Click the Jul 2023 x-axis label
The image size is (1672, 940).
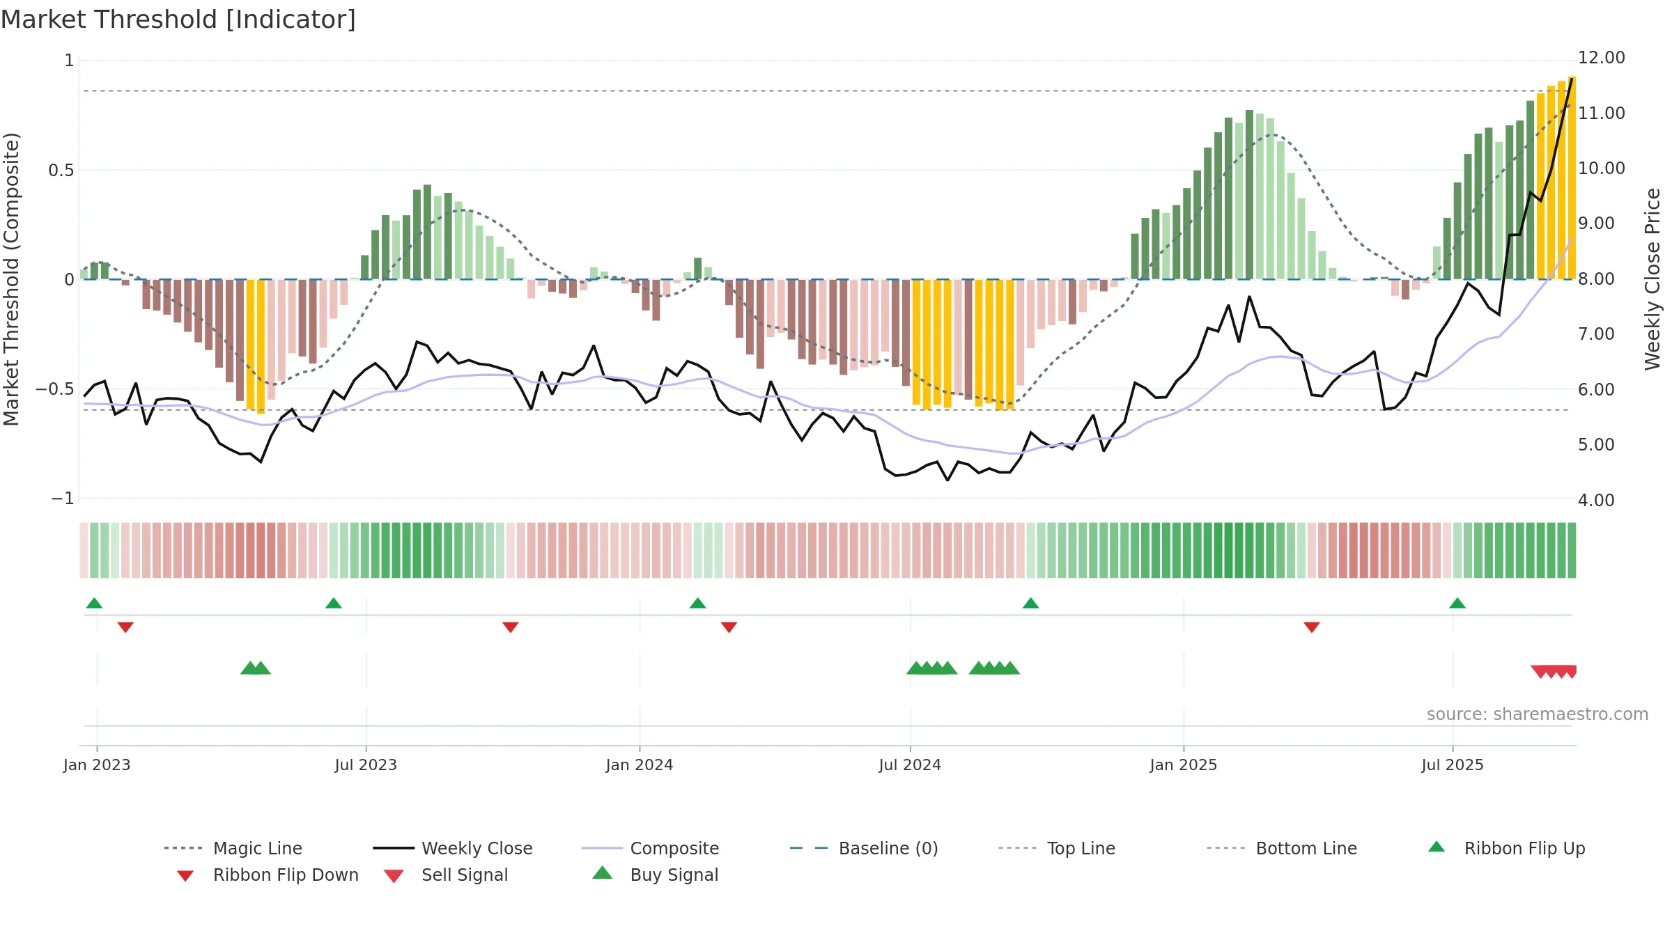pos(366,765)
